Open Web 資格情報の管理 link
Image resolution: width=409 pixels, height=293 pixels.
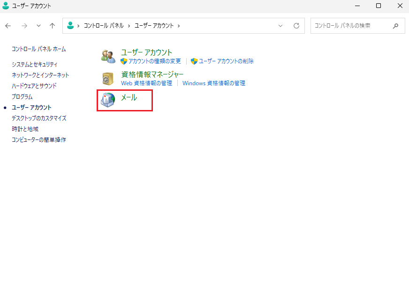(x=146, y=83)
